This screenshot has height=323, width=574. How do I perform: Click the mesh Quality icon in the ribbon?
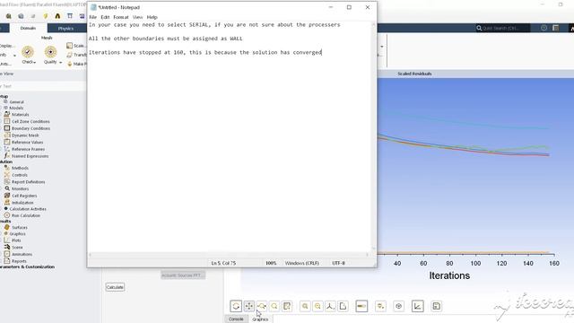point(50,52)
